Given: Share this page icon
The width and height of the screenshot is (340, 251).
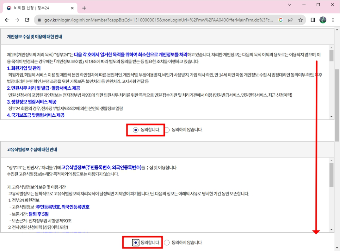Looking at the screenshot, I should (x=291, y=20).
